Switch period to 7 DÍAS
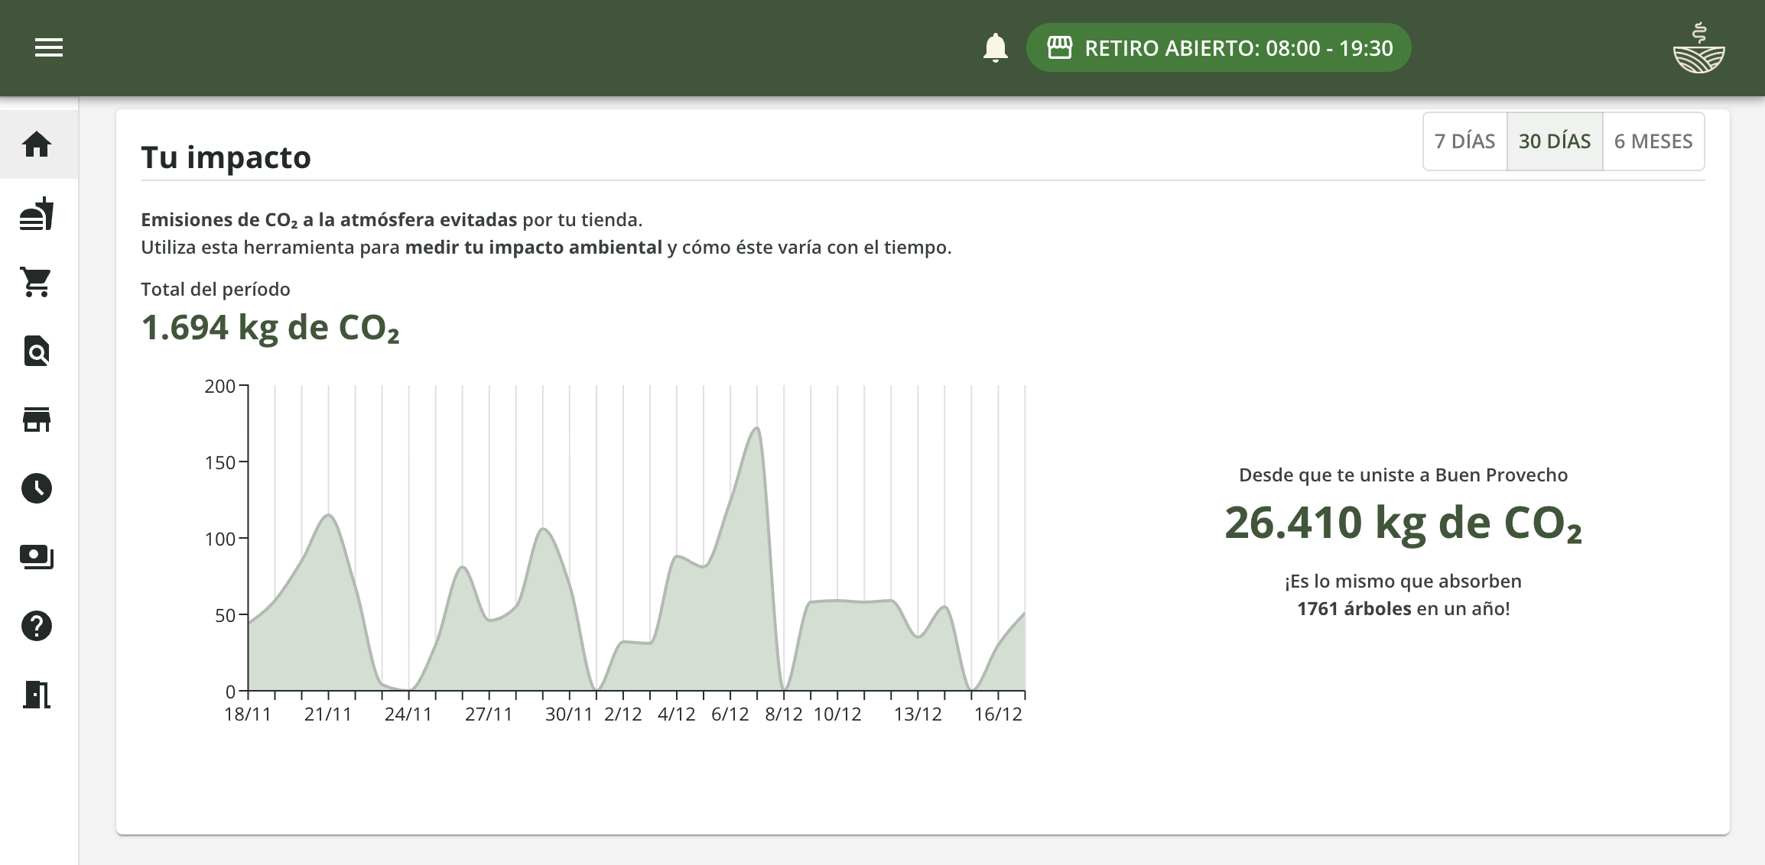Viewport: 1765px width, 865px height. [x=1464, y=141]
